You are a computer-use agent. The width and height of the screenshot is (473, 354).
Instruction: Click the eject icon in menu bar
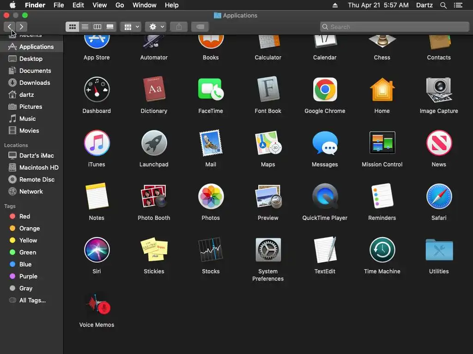pos(335,5)
